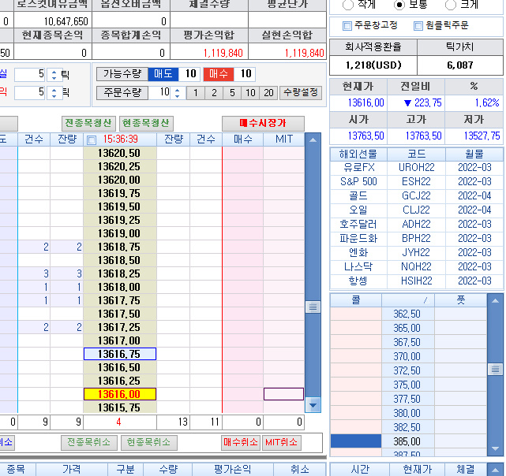Click the 전종목청산 liquidate all button

click(88, 124)
